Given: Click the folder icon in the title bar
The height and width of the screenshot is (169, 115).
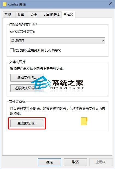Looking at the screenshot, I should [x=4, y=4].
